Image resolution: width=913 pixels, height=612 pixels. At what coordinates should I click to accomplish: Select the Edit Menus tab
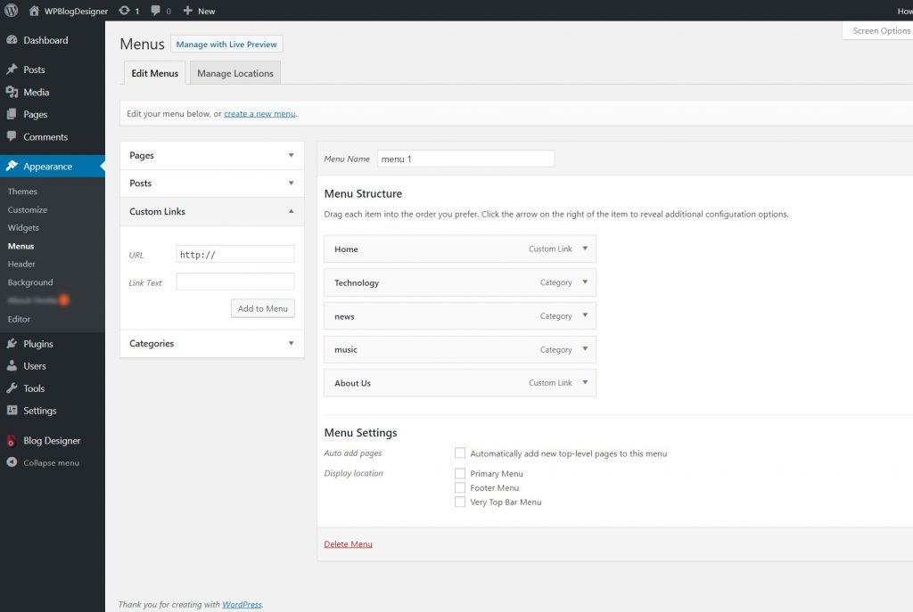[153, 73]
